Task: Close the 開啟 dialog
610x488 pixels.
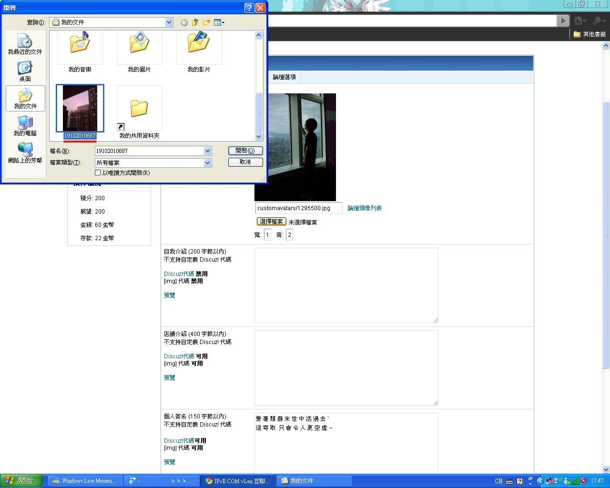Action: tap(260, 8)
